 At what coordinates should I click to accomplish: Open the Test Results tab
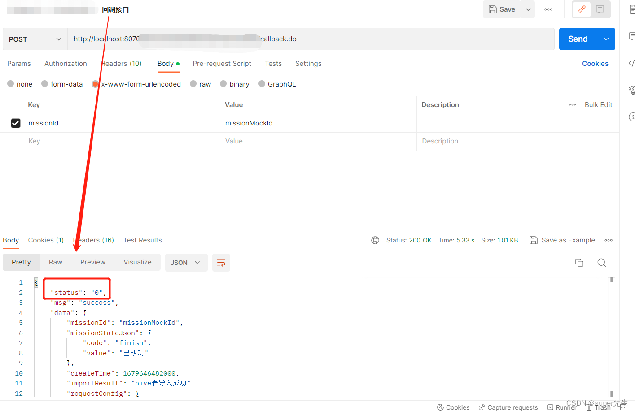[142, 240]
